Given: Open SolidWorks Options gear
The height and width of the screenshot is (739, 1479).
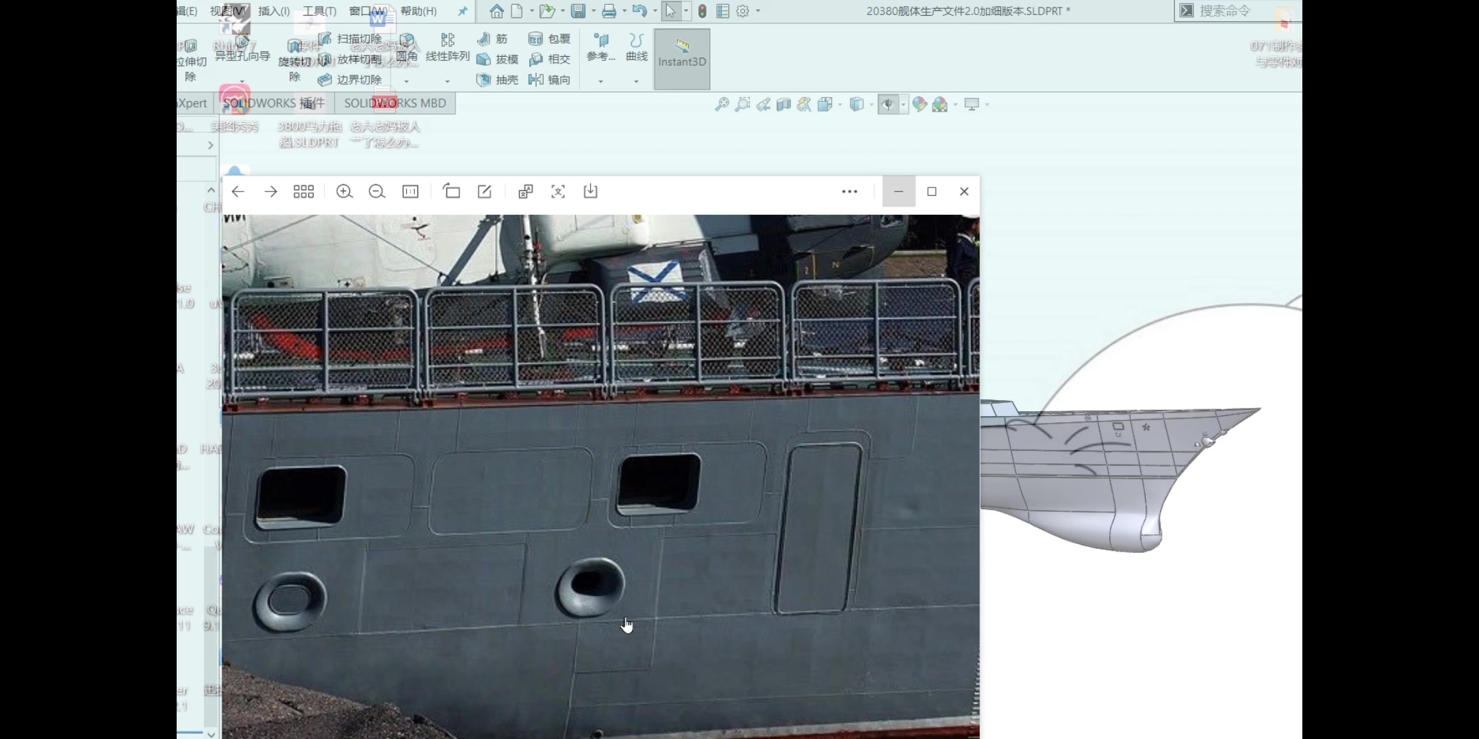Looking at the screenshot, I should [x=743, y=11].
